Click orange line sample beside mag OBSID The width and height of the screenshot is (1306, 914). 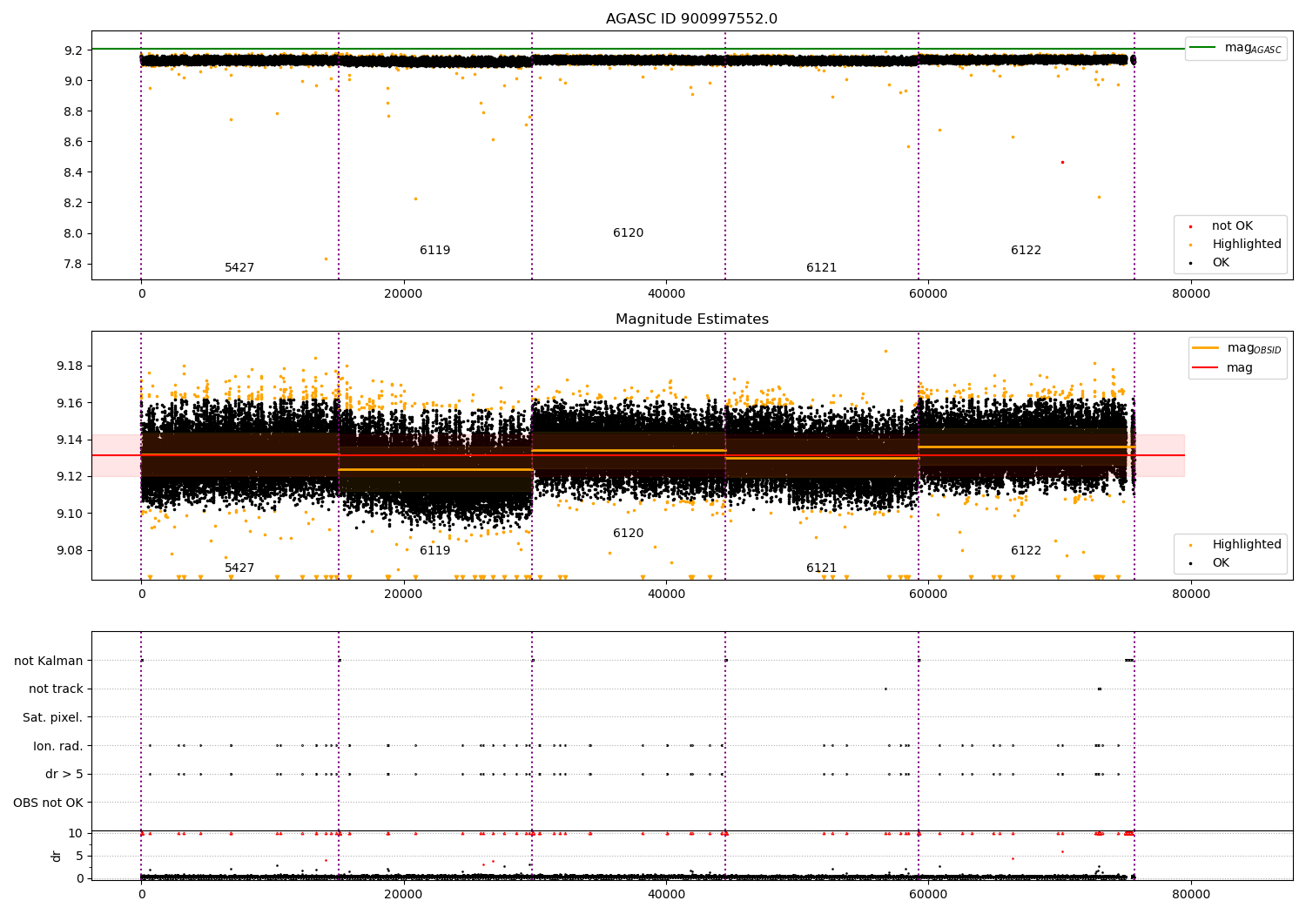tap(1205, 348)
